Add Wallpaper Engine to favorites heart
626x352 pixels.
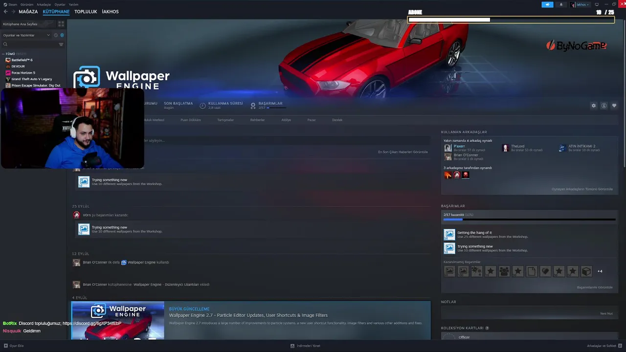coord(614,106)
